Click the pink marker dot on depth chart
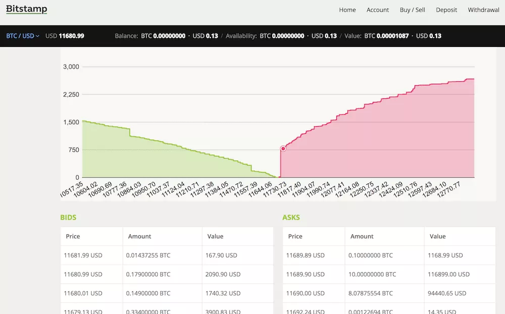505x314 pixels. click(283, 148)
